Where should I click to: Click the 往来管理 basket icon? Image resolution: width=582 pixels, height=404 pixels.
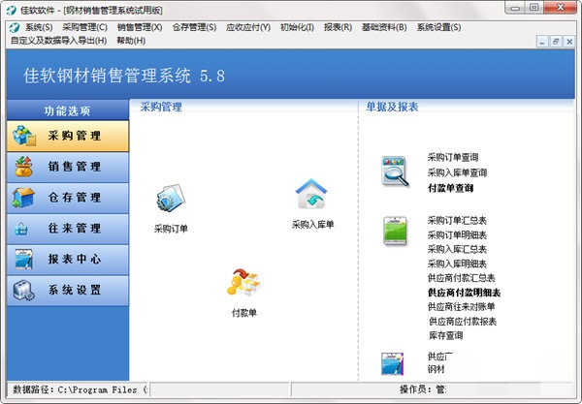tap(21, 229)
